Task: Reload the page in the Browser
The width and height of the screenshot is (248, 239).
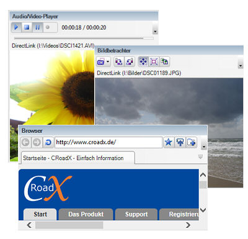Action: [x=48, y=142]
